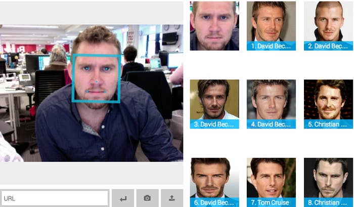The height and width of the screenshot is (207, 354).
Task: Open result thumbnail numbered 8
Action: tap(329, 182)
